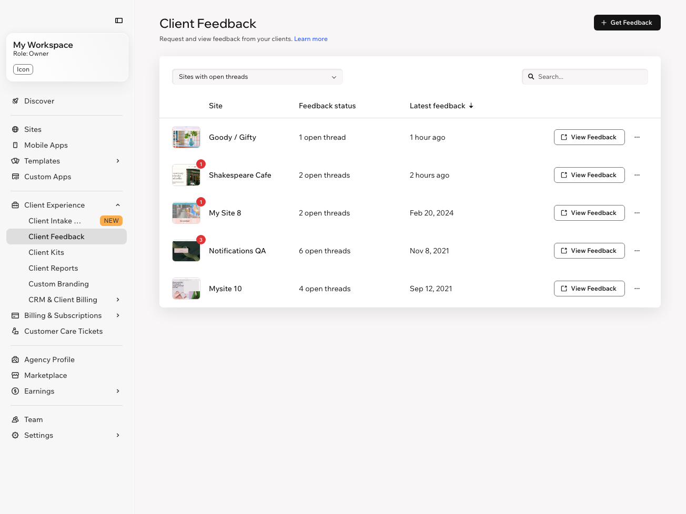The width and height of the screenshot is (686, 514).
Task: Click the Customer Care Tickets icon
Action: pos(15,331)
